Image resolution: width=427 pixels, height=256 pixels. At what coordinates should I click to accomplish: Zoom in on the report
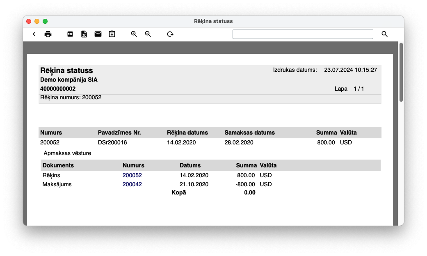(x=134, y=34)
